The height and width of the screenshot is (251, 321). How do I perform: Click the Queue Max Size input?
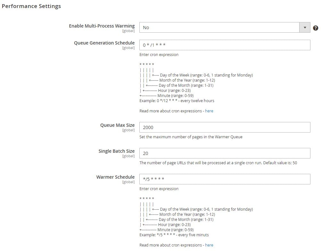click(225, 127)
